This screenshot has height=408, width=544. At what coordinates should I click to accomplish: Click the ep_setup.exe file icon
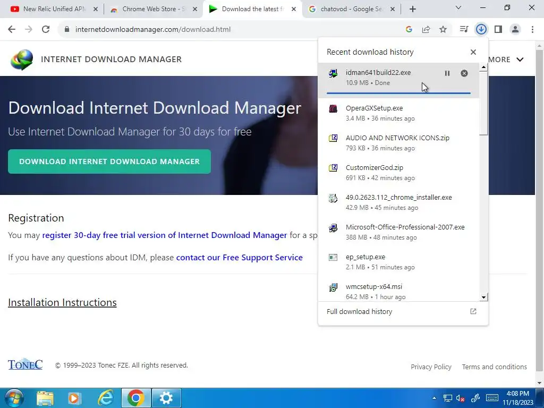click(333, 258)
